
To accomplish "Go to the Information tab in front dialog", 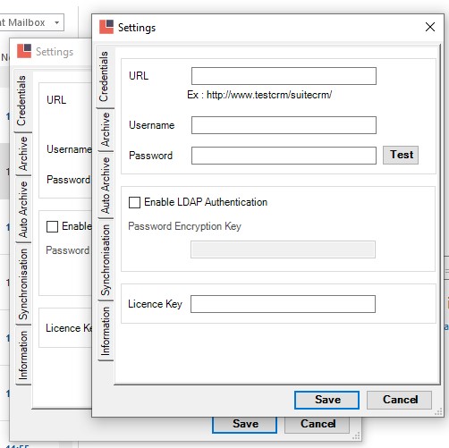I will click(106, 332).
